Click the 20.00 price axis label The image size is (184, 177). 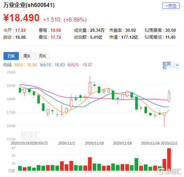pos(11,72)
